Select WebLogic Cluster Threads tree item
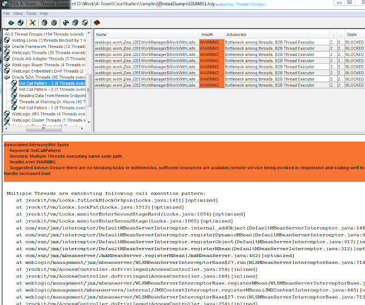Screen dimensions: 365x305 coord(48,120)
